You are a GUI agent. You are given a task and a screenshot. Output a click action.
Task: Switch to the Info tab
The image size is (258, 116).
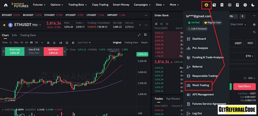(x=14, y=35)
